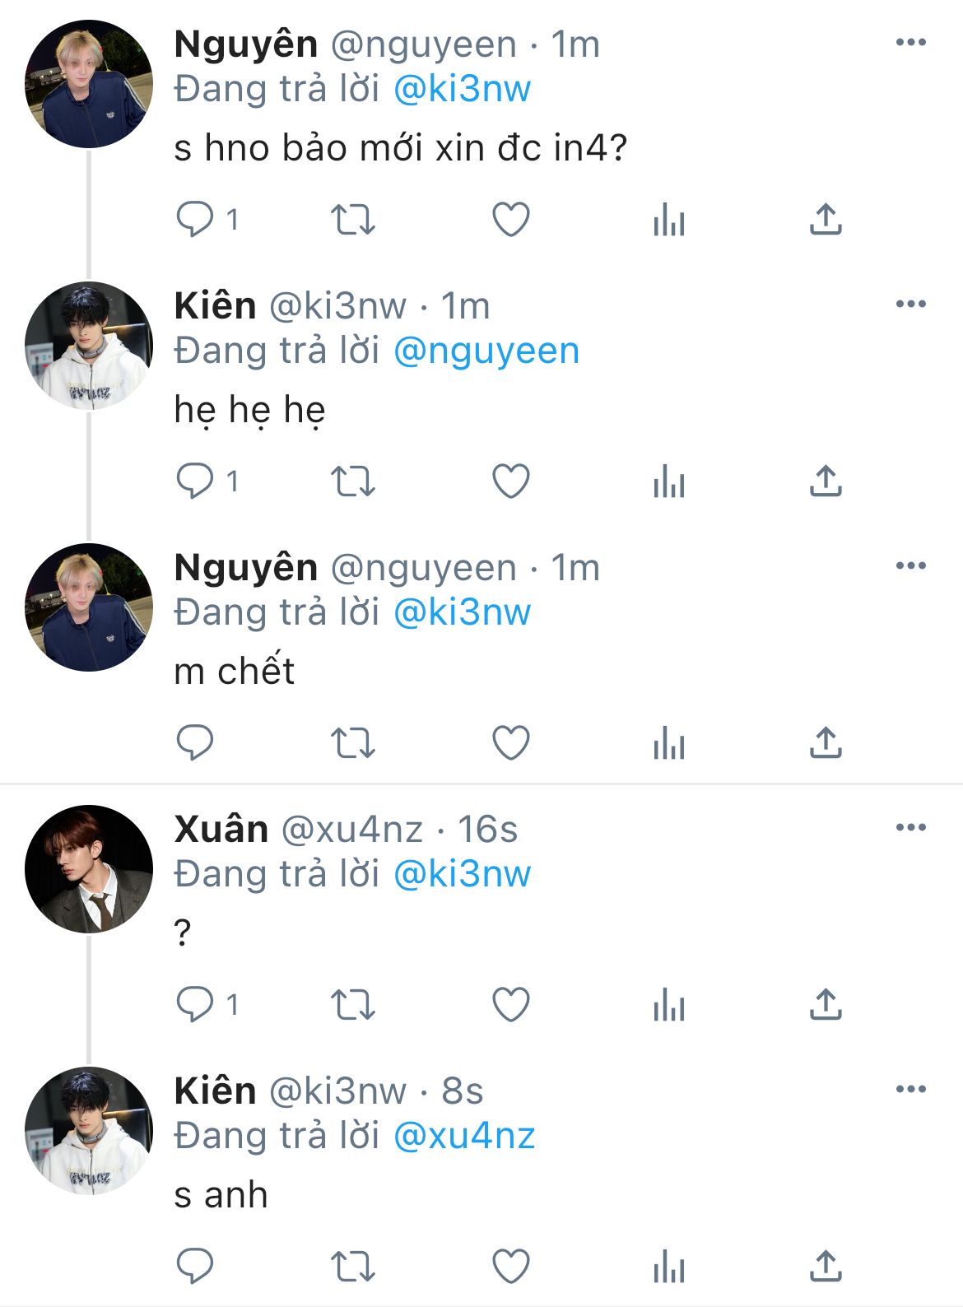
Task: Open Nguyên's display name on the top tweet
Action: click(246, 44)
